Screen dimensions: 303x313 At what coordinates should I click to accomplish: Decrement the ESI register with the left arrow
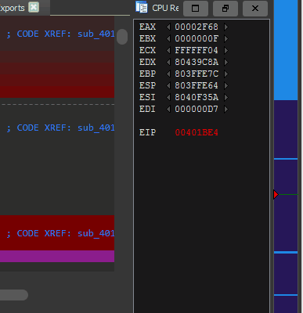tap(168, 97)
